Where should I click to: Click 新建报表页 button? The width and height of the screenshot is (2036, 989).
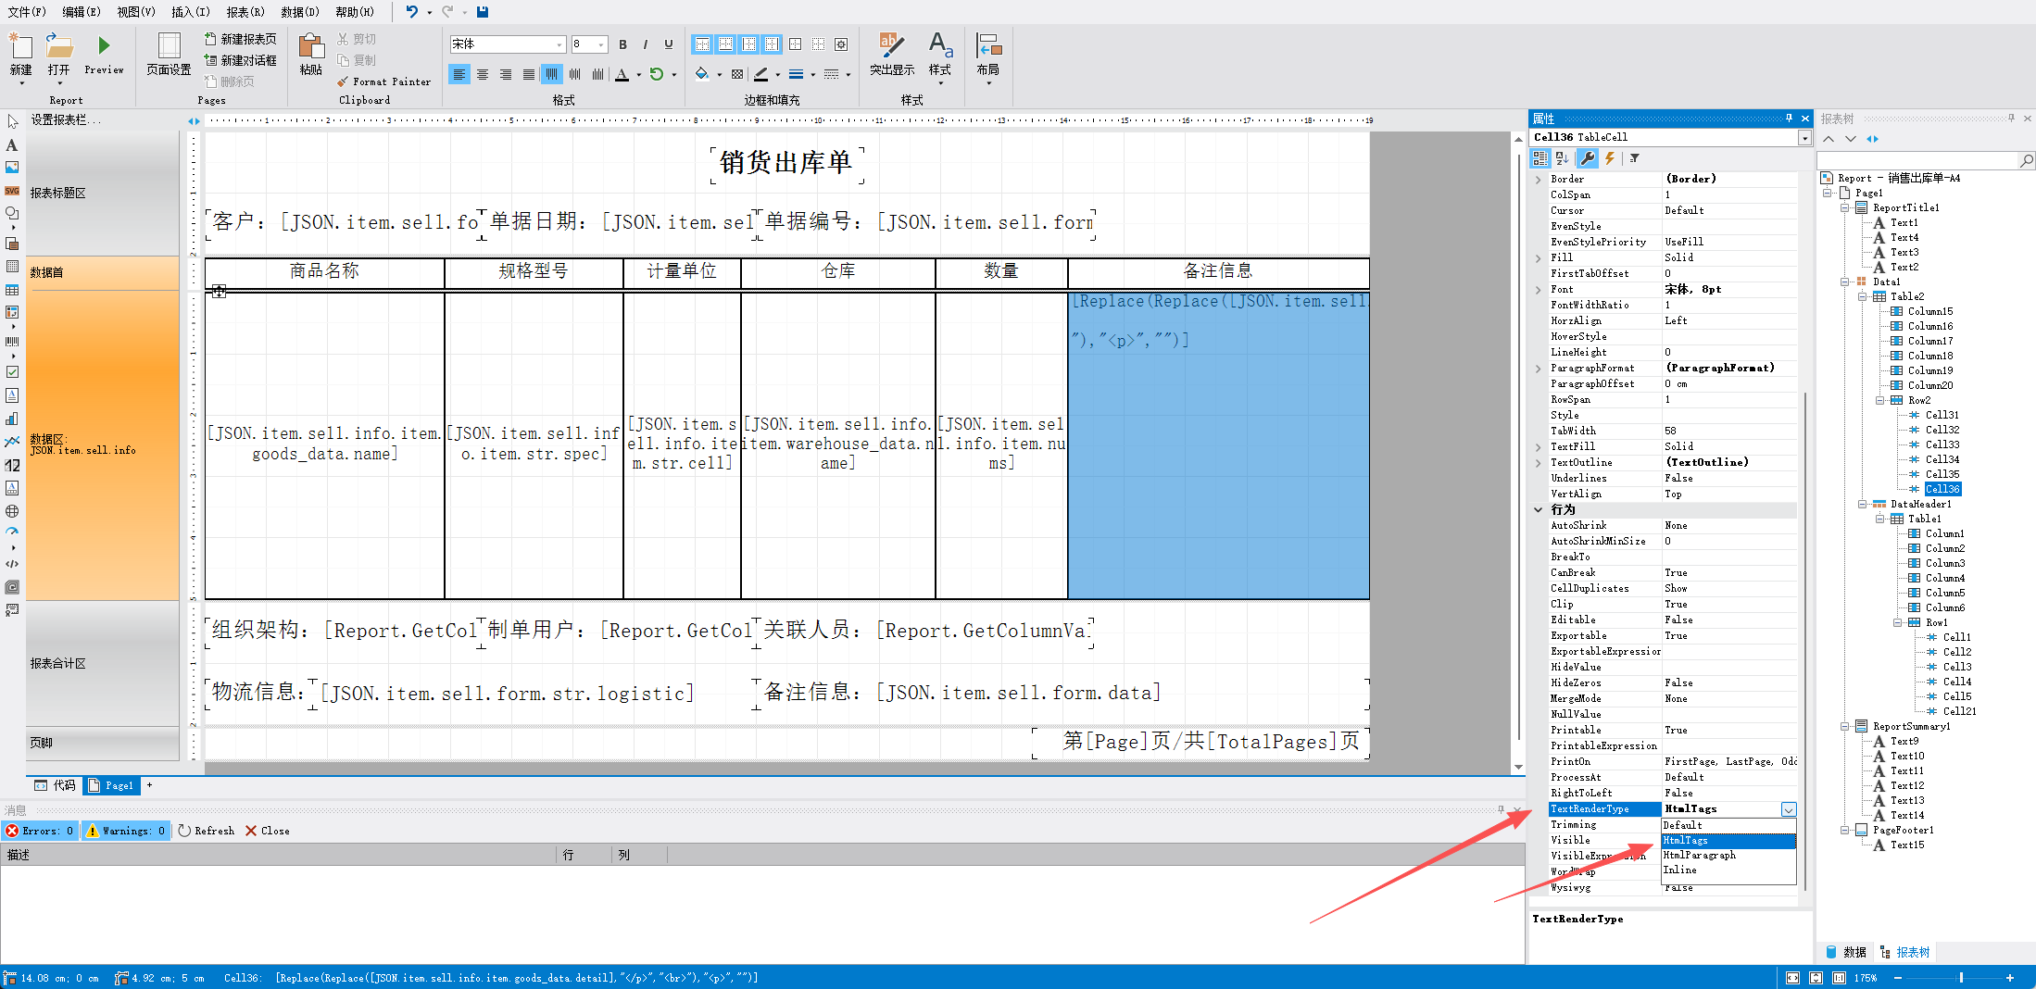point(240,39)
